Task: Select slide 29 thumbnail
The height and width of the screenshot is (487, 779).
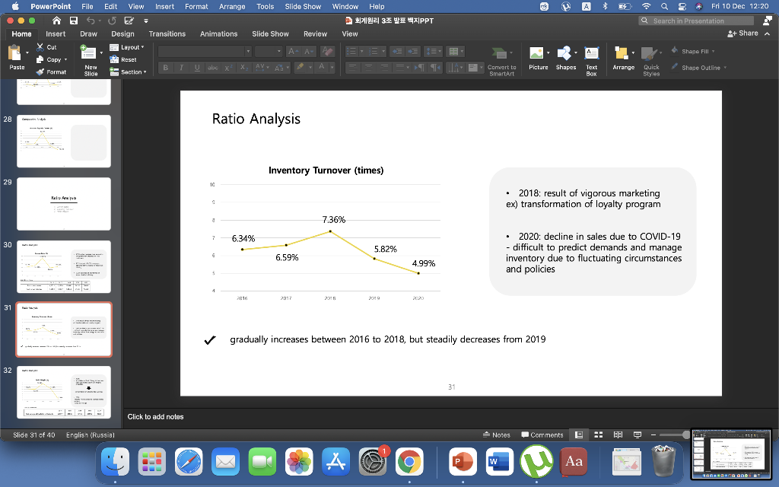Action: [x=64, y=204]
